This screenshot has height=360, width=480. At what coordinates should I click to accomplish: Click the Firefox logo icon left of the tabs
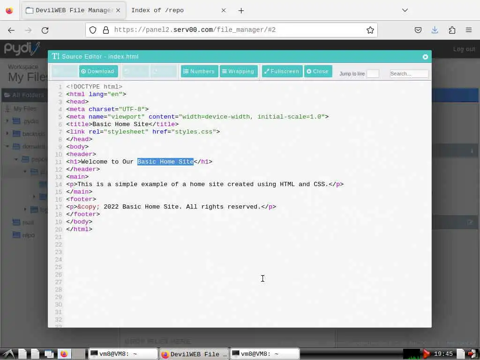[9, 10]
